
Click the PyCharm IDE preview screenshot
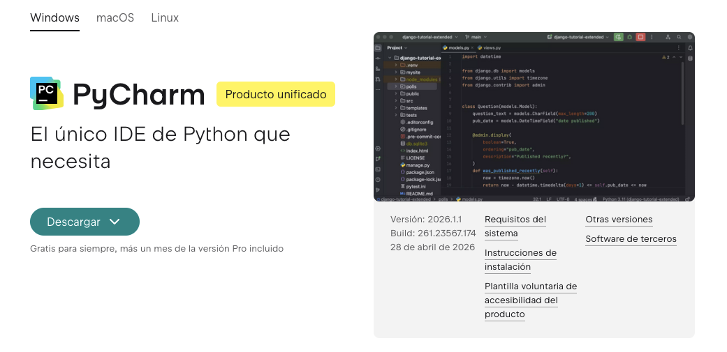point(534,116)
